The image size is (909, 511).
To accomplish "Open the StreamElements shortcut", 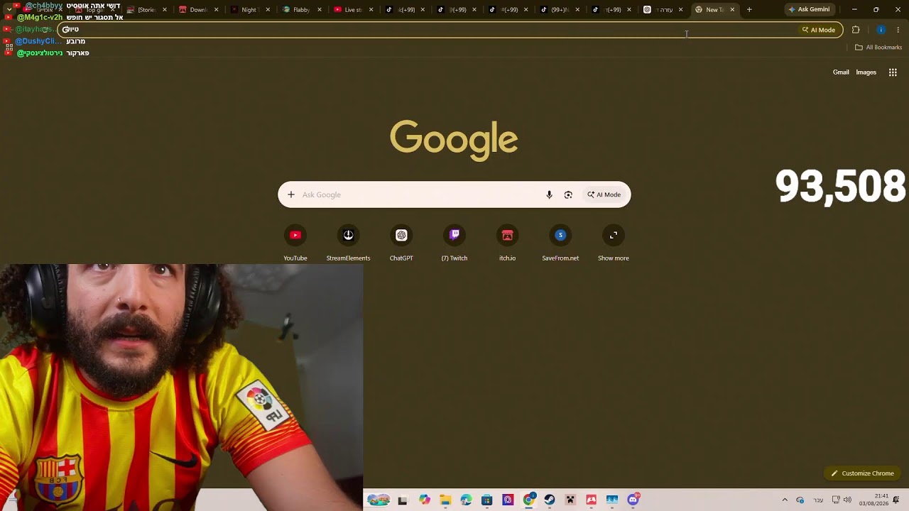I will (348, 242).
